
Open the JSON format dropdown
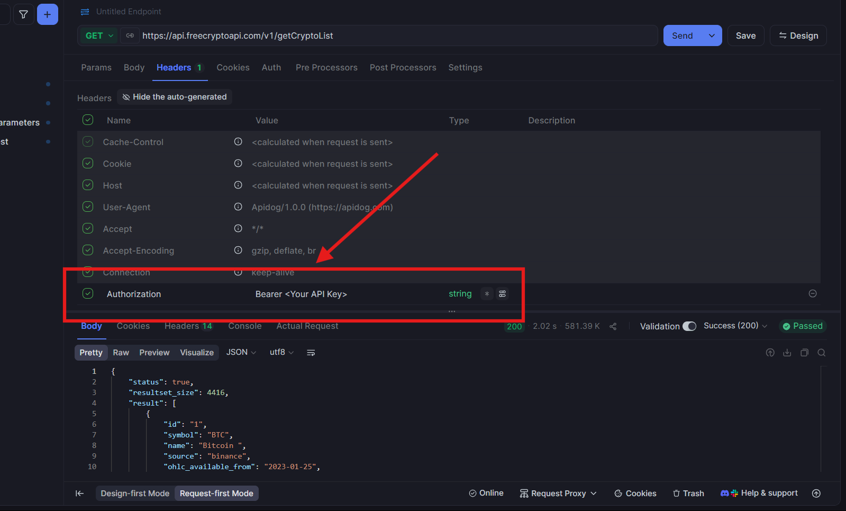coord(241,352)
